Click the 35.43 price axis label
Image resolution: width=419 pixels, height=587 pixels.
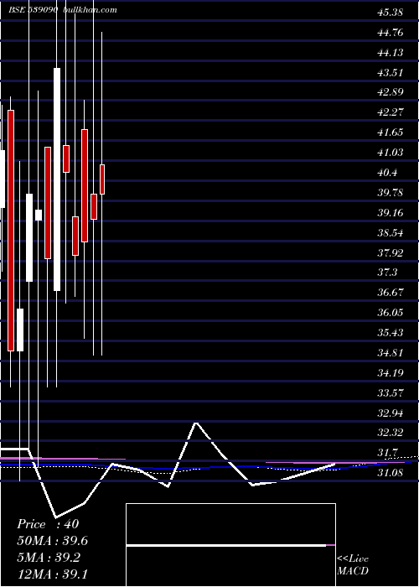point(391,333)
